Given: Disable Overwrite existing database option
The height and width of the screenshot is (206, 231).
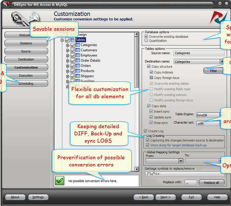Looking at the screenshot, I should click(146, 36).
